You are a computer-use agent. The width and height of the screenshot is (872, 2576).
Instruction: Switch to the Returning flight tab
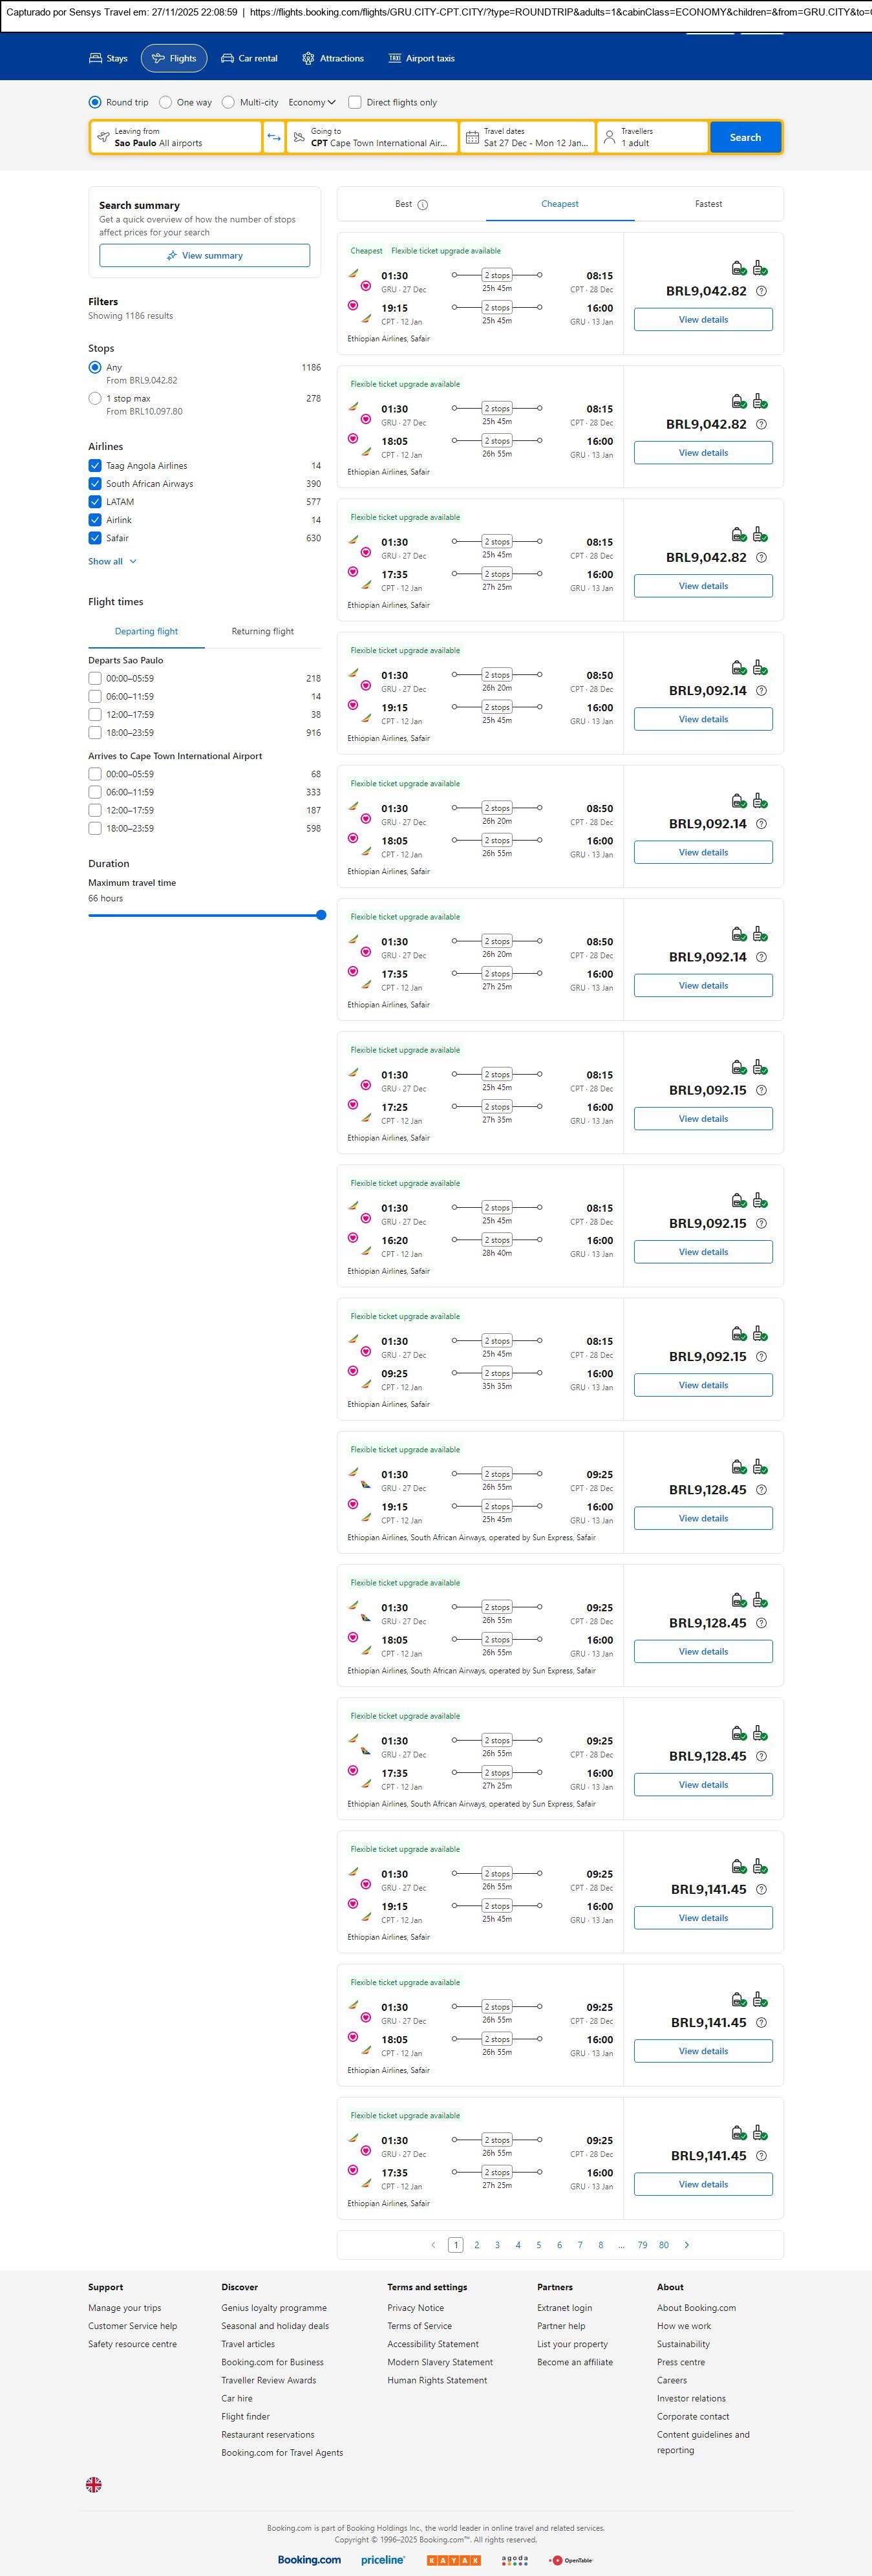tap(262, 631)
